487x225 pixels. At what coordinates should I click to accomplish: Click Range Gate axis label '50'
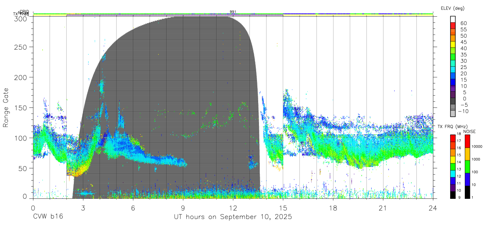23,168
